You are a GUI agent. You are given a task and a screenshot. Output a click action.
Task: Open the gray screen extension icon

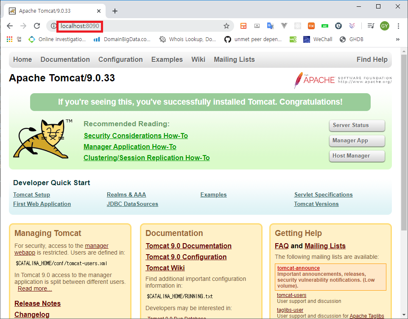pos(257,26)
